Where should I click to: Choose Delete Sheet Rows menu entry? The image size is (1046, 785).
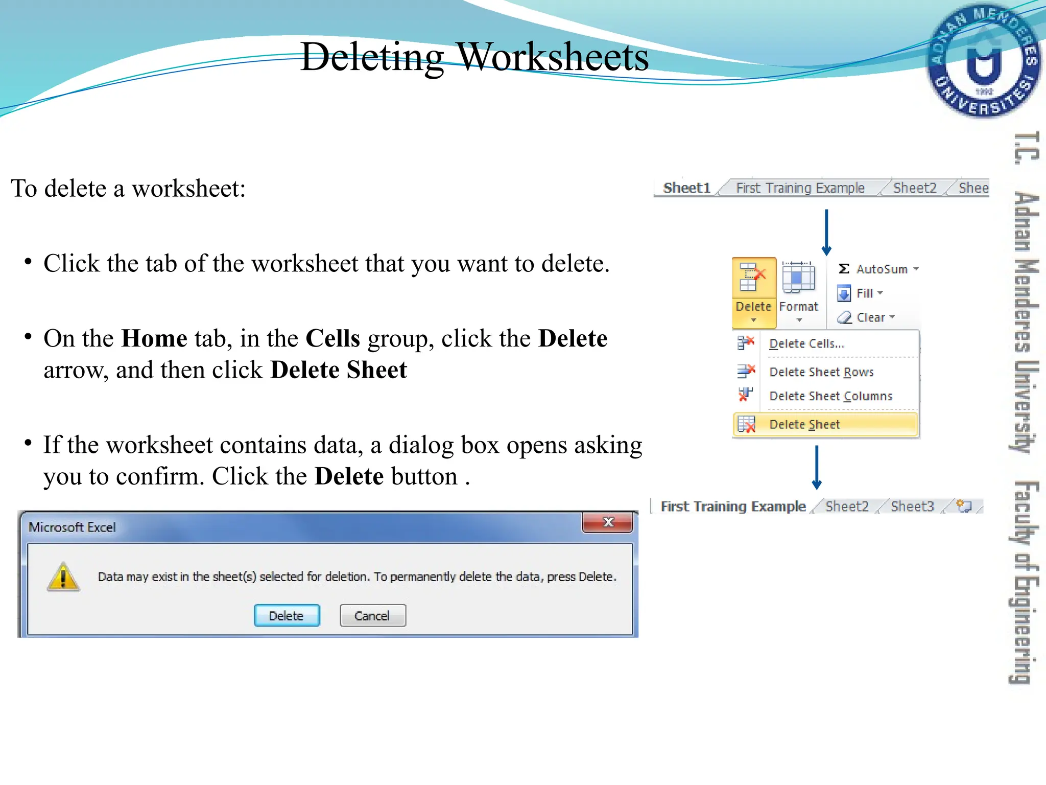point(826,372)
